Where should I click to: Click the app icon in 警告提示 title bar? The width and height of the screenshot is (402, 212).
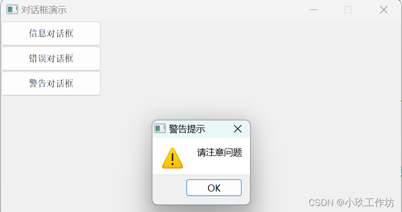click(159, 128)
